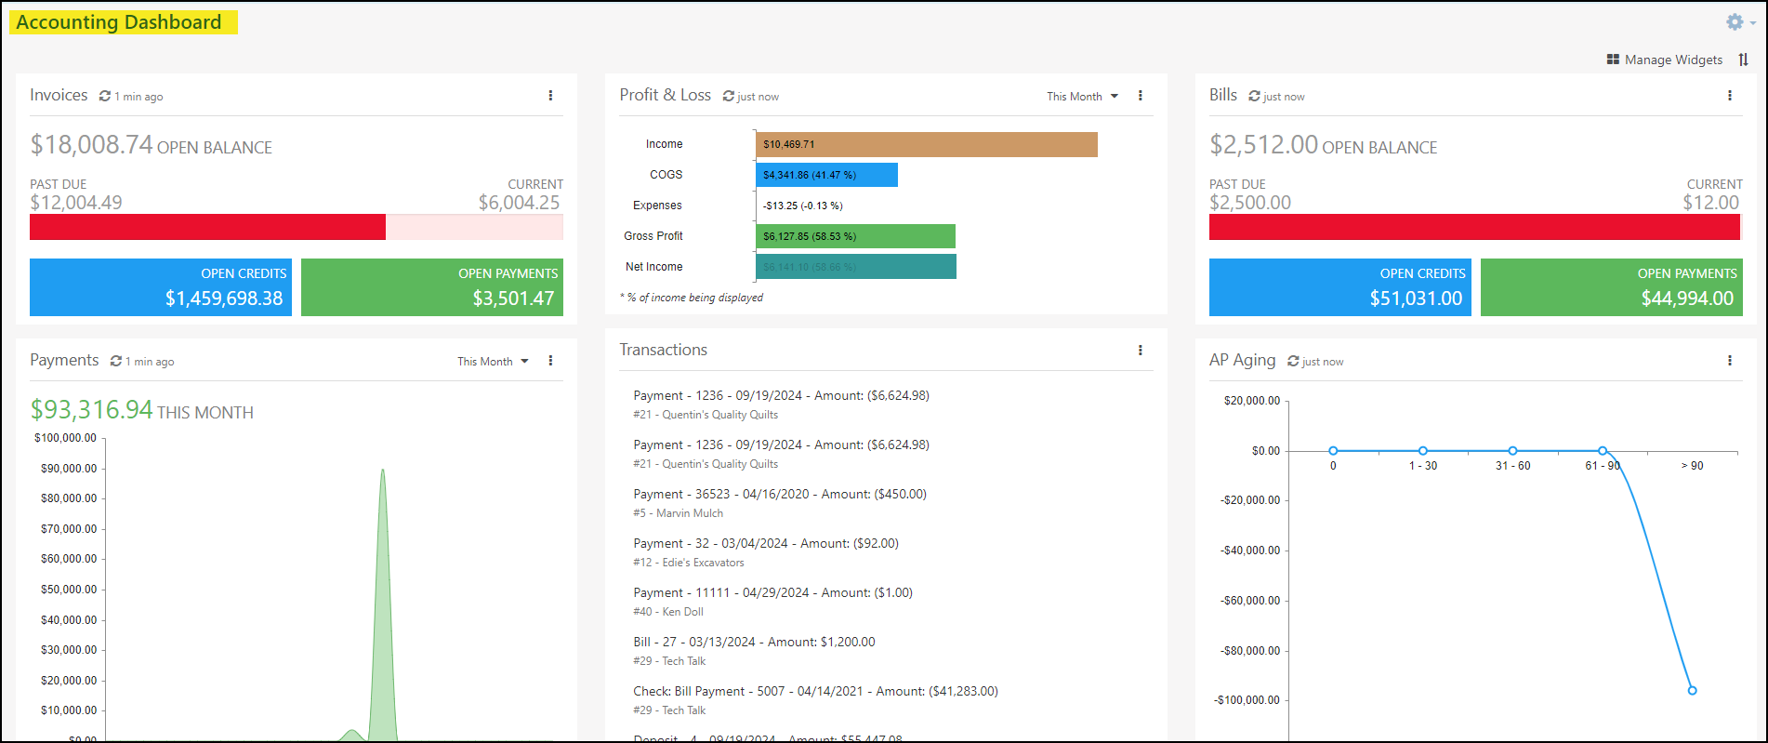This screenshot has width=1768, height=743.
Task: Open Payment 11111 dated 04/29/2024
Action: pos(772,592)
